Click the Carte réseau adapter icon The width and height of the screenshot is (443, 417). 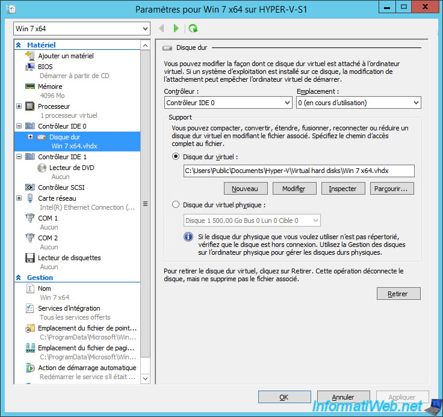[x=30, y=198]
